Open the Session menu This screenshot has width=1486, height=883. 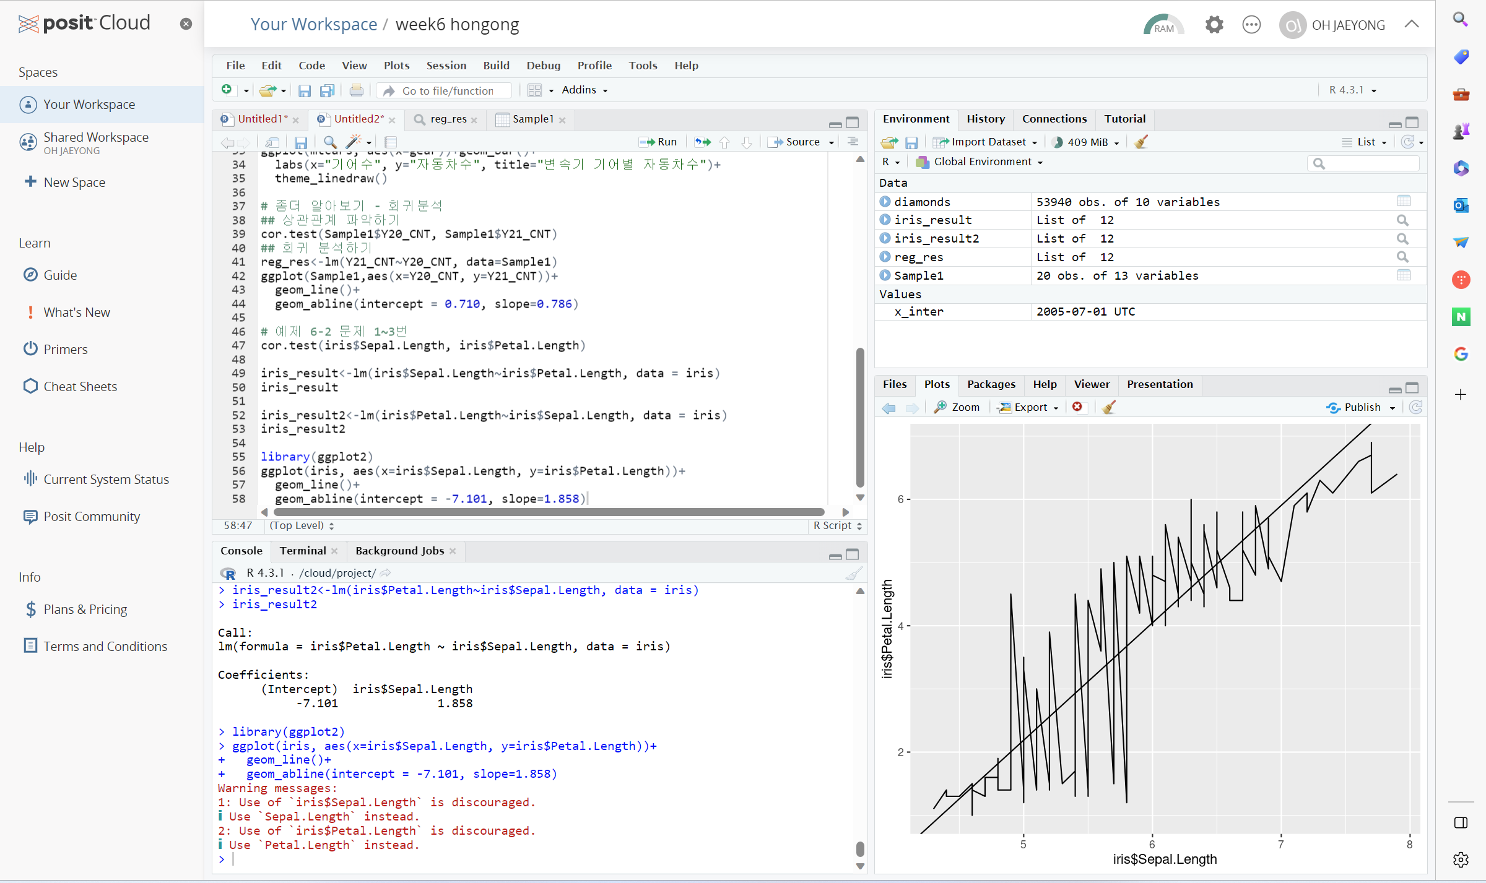tap(446, 66)
